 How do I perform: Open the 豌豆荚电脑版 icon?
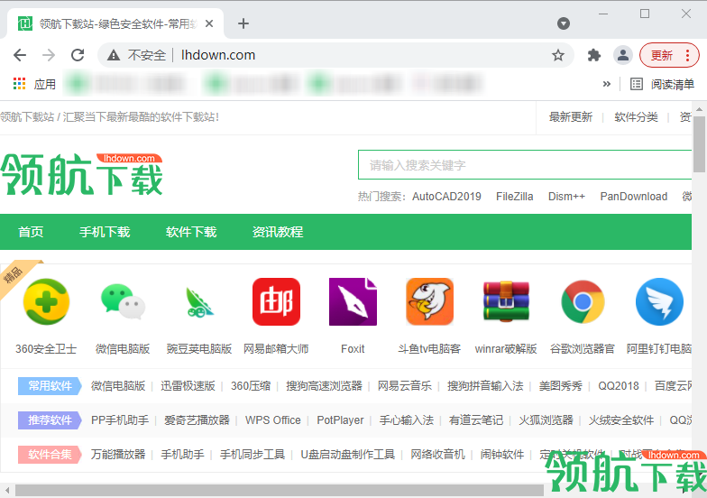tap(199, 301)
